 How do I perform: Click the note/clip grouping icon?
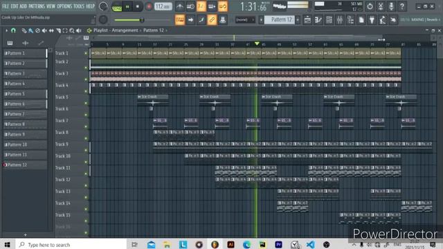[x=201, y=20]
